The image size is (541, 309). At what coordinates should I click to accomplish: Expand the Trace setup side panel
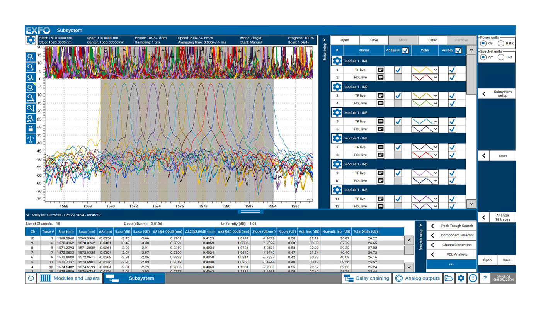pyautogui.click(x=324, y=39)
